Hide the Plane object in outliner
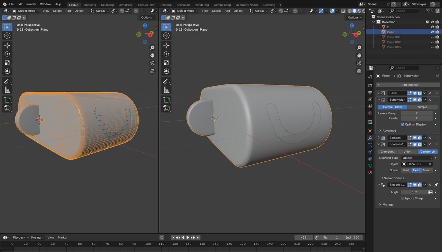The width and height of the screenshot is (442, 252). 432,32
